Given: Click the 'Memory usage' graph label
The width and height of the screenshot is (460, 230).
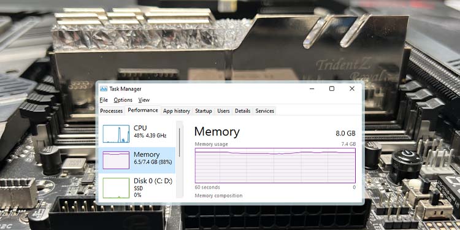Looking at the screenshot, I should pos(211,144).
